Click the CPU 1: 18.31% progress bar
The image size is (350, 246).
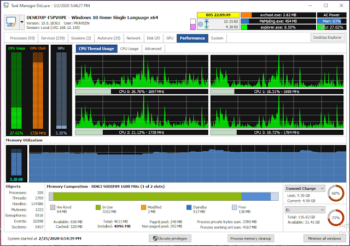pyautogui.click(x=277, y=92)
